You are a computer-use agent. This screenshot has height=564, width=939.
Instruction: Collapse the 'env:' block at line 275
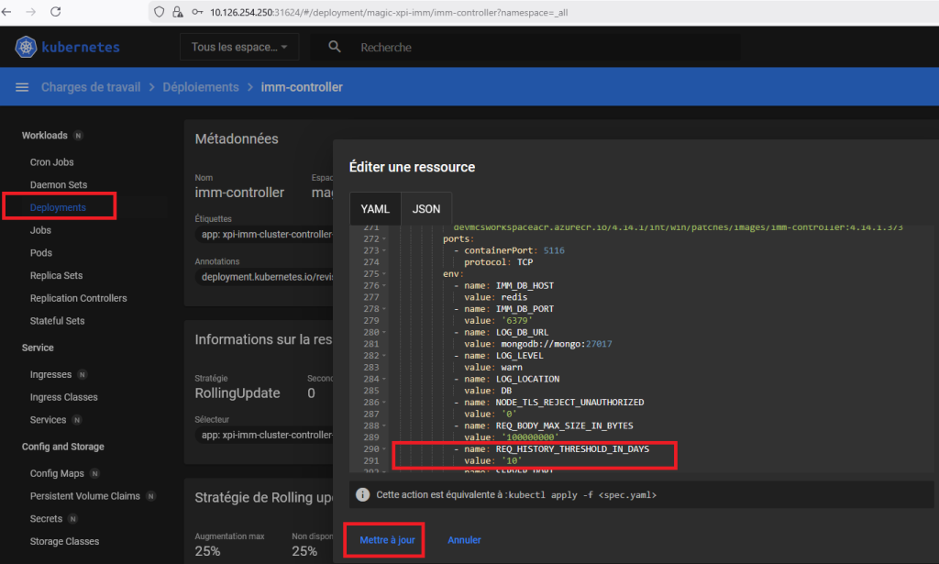385,273
